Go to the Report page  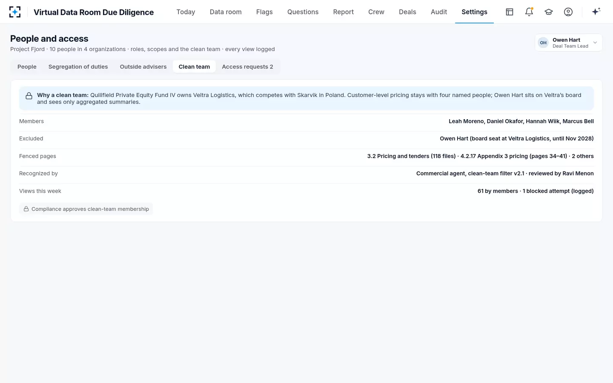(x=344, y=12)
